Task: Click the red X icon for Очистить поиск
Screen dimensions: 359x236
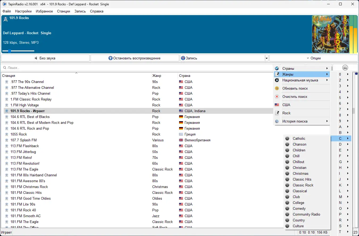Action: tap(277, 97)
